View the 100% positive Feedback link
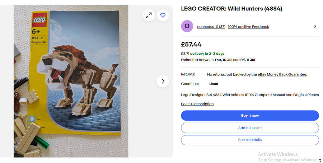 pyautogui.click(x=248, y=27)
